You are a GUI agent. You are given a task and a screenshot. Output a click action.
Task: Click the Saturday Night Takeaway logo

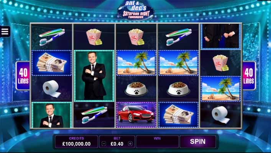click(x=136, y=10)
